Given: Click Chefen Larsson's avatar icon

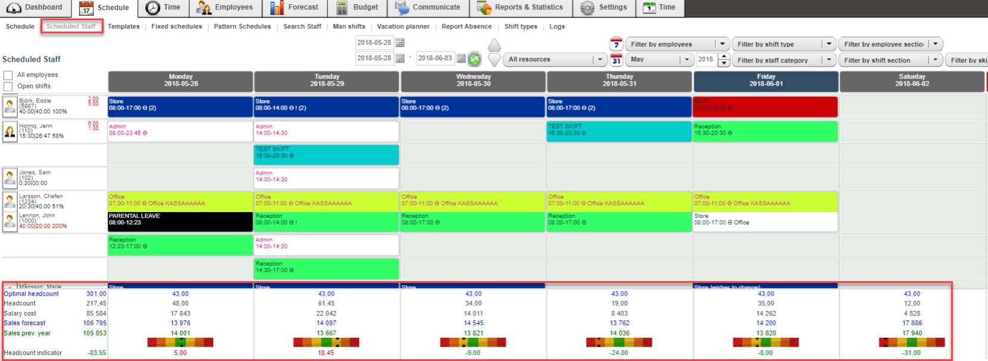Looking at the screenshot, I should (10, 201).
